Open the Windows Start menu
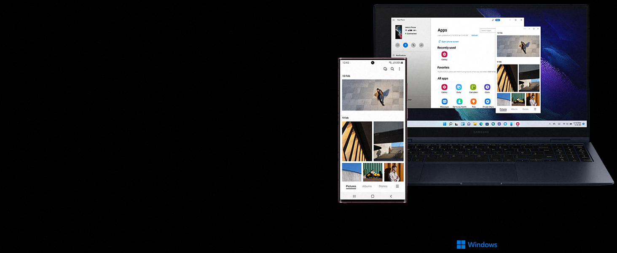 (x=445, y=124)
